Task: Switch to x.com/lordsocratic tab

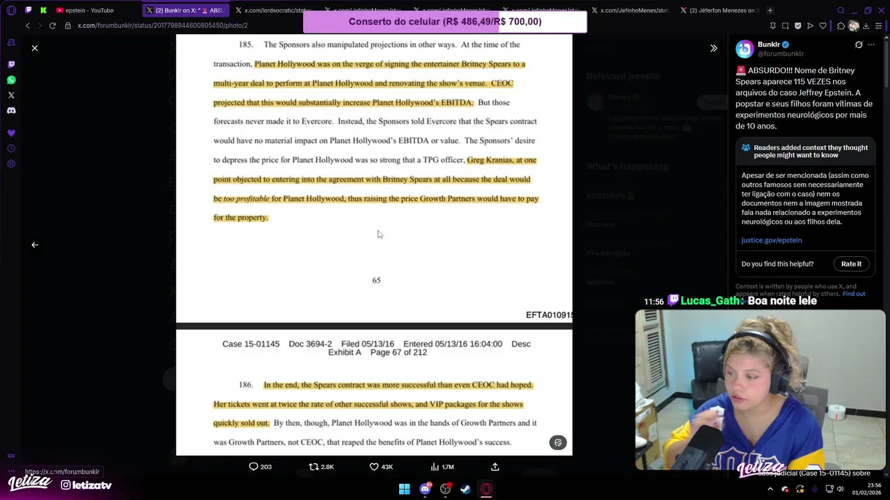Action: tap(273, 10)
